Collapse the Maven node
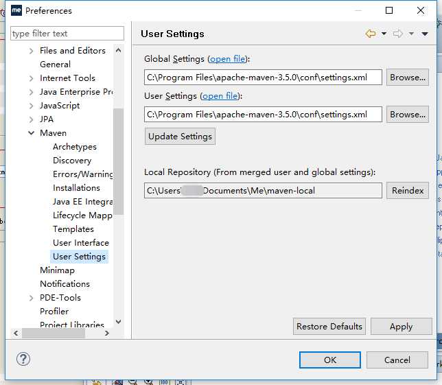 click(32, 133)
